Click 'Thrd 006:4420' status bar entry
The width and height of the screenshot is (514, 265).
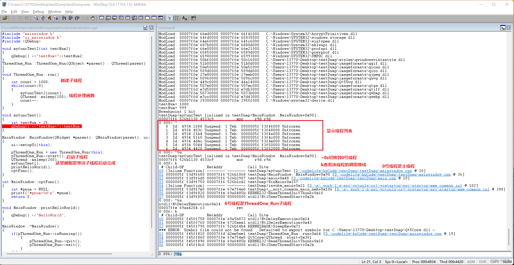point(451,262)
